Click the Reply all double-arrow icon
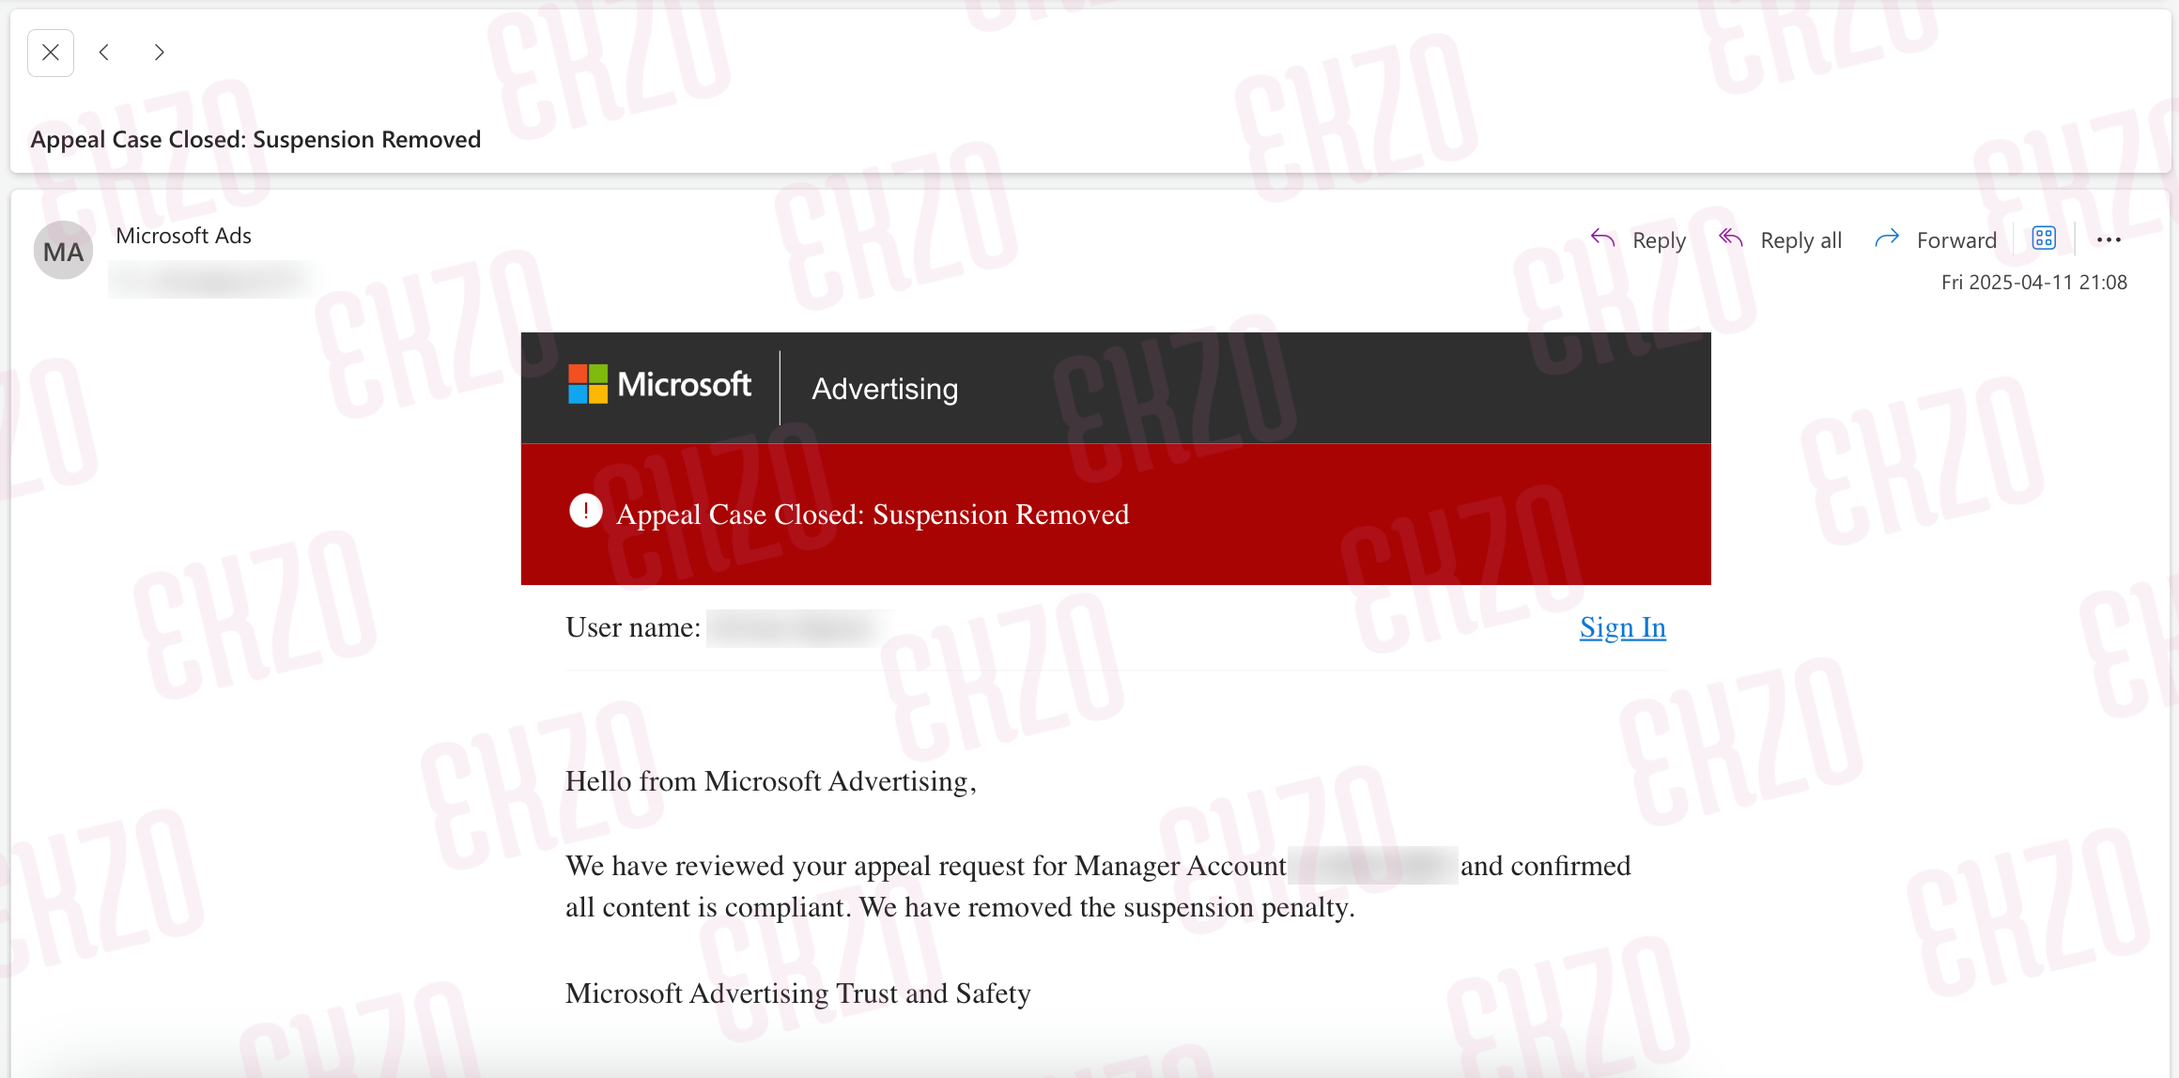This screenshot has height=1078, width=2179. click(x=1731, y=239)
